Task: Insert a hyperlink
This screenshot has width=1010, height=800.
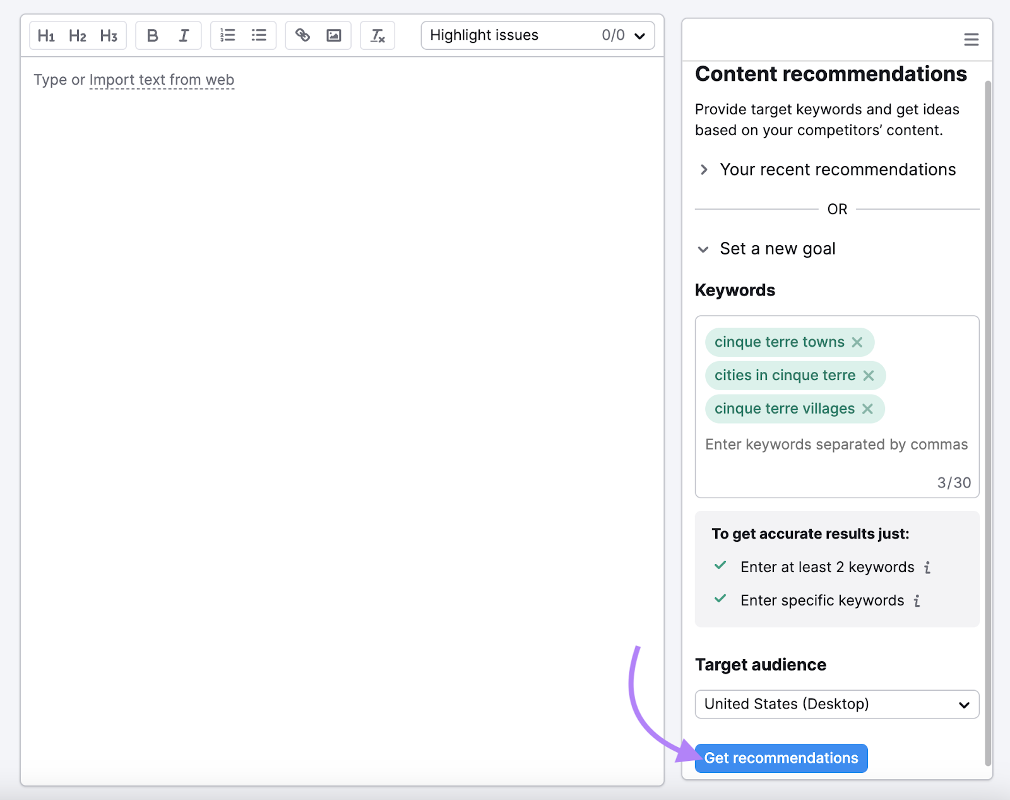Action: [x=302, y=35]
